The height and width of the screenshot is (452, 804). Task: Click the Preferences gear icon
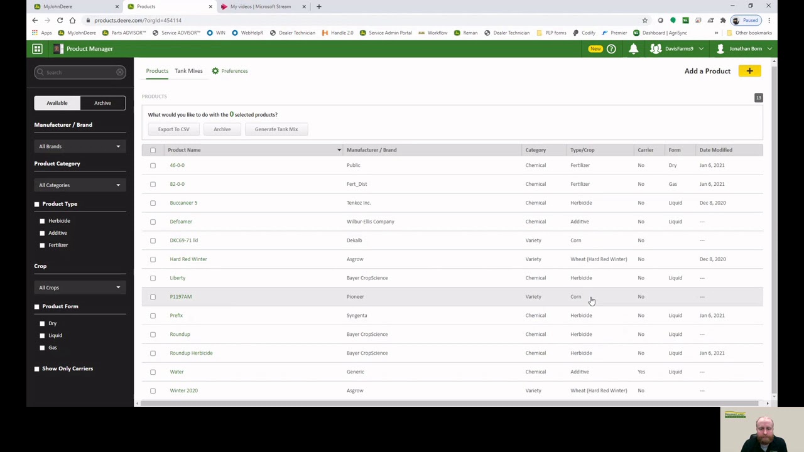(x=215, y=71)
